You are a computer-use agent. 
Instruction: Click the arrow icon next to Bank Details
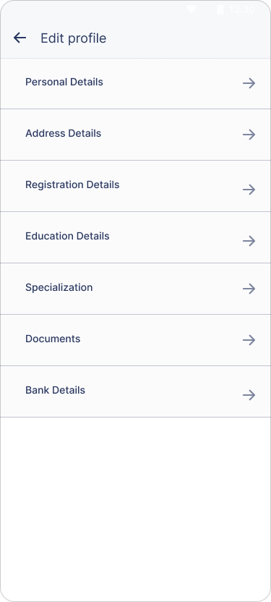pyautogui.click(x=249, y=395)
